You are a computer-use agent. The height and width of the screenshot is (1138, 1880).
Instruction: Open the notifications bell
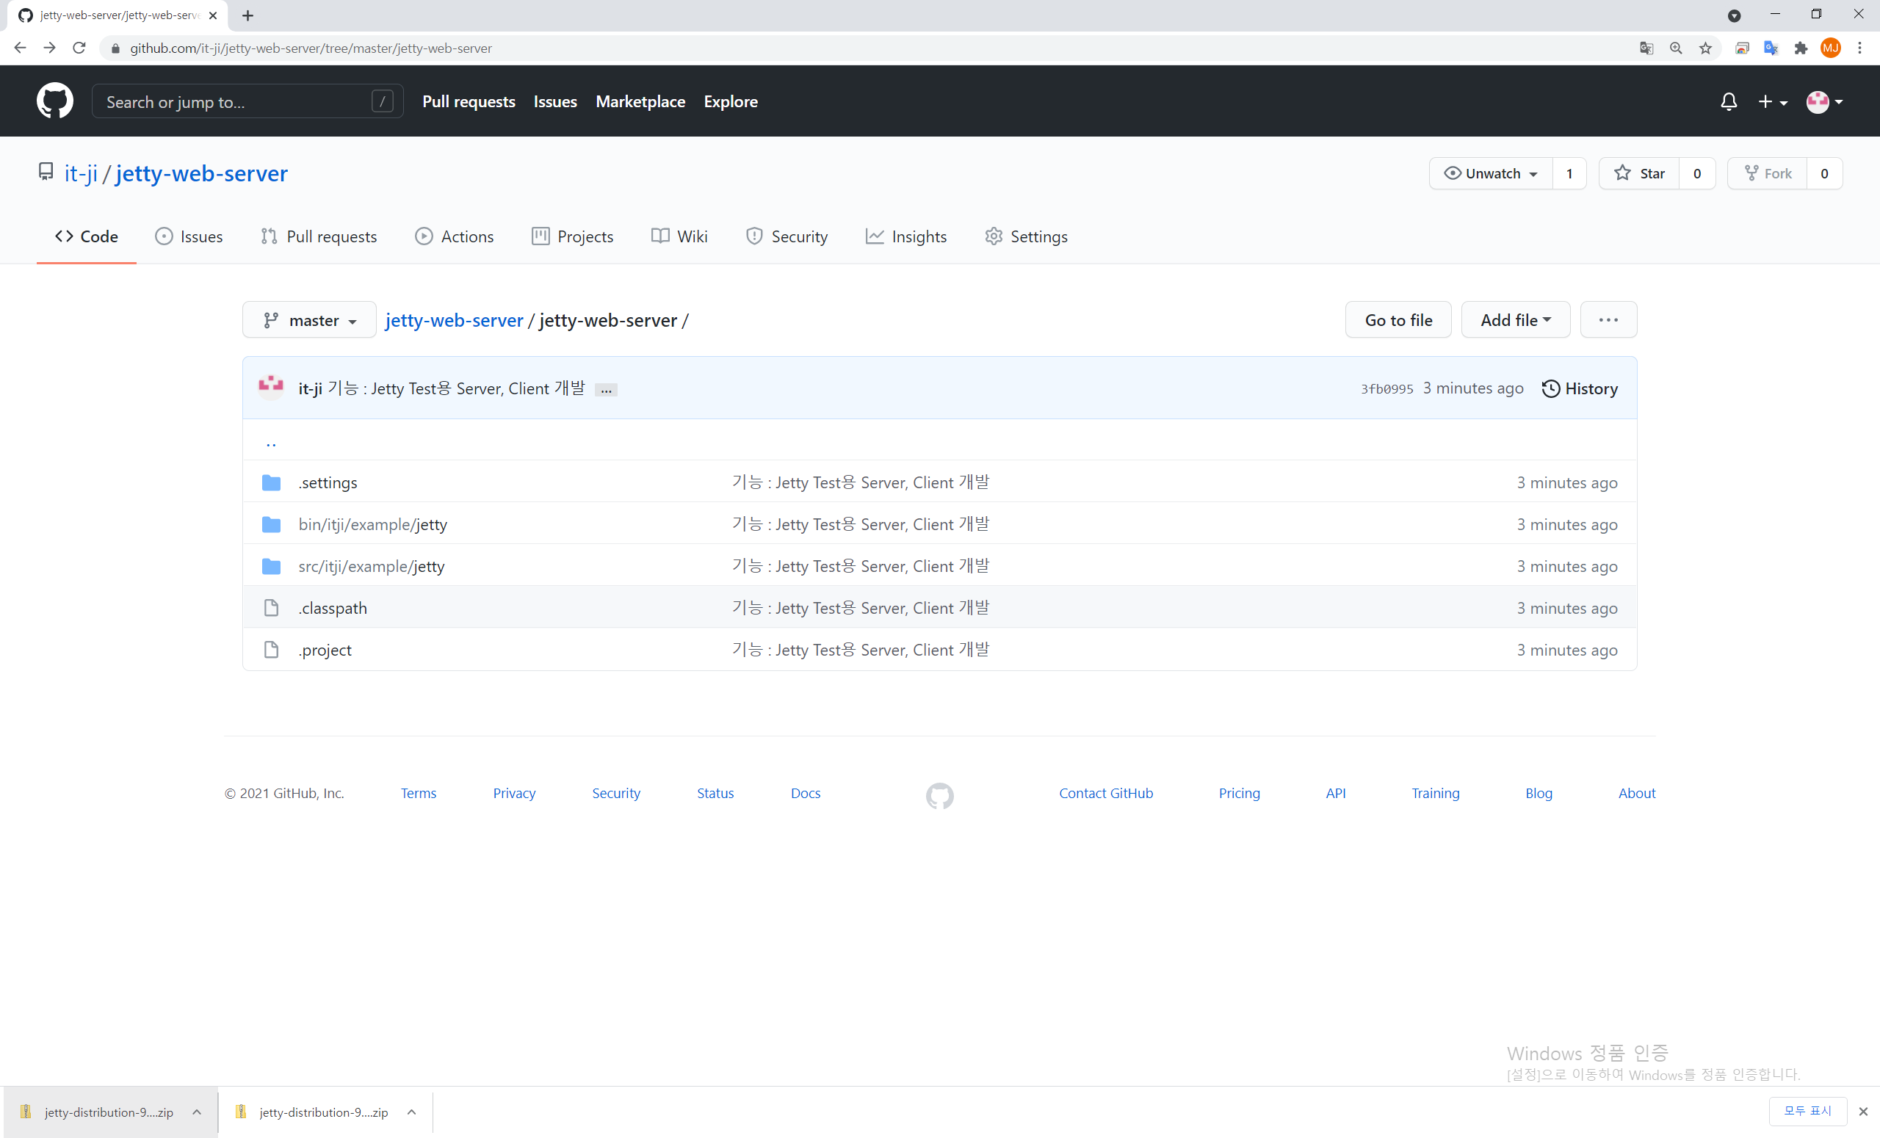click(1728, 101)
